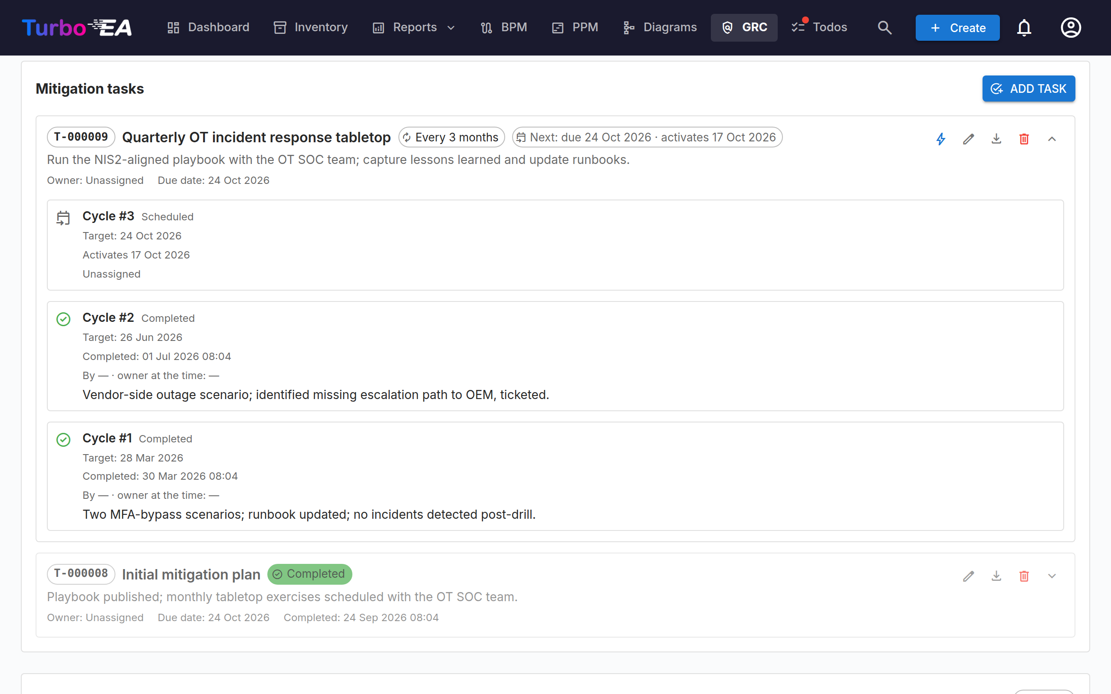Viewport: 1111px width, 694px height.
Task: Download the Initial mitigation plan task
Action: pos(996,576)
